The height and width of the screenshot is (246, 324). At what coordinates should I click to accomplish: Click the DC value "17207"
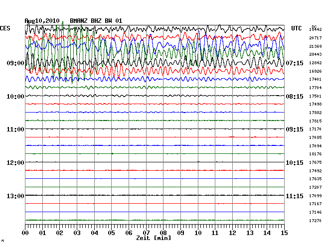click(316, 187)
